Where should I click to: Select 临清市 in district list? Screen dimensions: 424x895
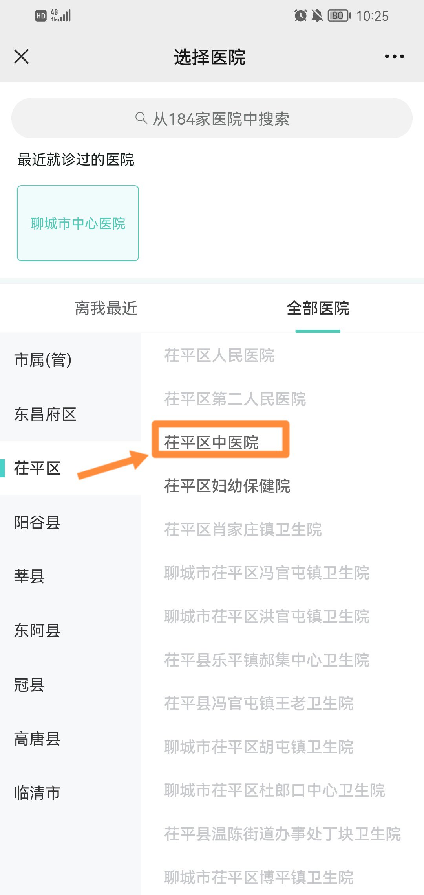coord(37,793)
